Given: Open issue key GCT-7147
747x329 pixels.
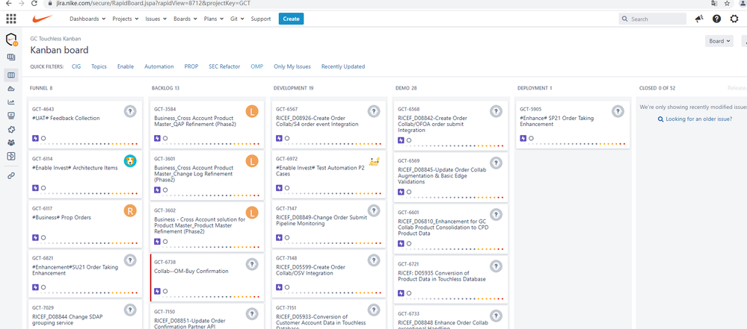Looking at the screenshot, I should coord(287,208).
